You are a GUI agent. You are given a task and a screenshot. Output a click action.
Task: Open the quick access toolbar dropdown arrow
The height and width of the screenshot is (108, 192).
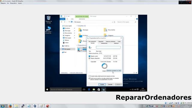point(69,16)
